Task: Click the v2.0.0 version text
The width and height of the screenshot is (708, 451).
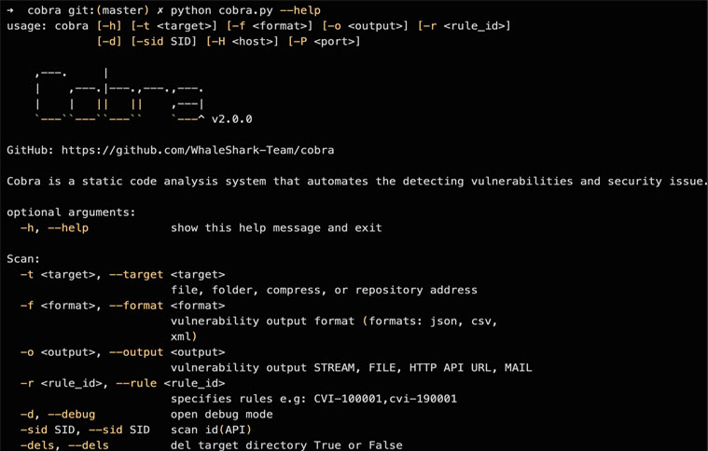Action: 231,119
